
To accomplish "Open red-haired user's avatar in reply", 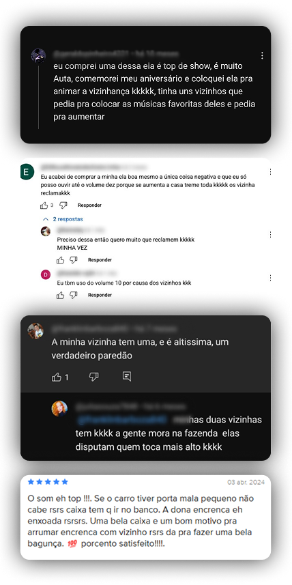I will 59,408.
